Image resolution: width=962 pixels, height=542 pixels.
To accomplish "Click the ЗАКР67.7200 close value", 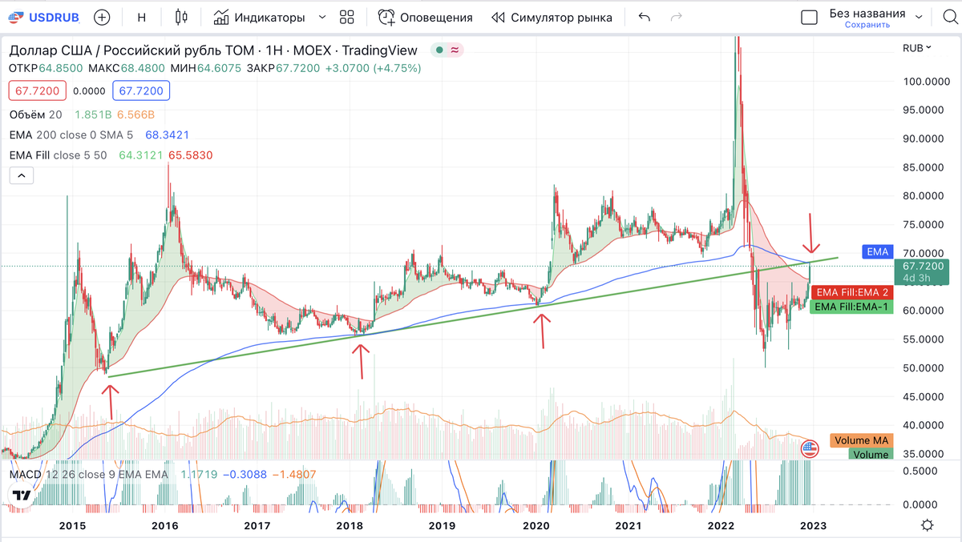I will [x=282, y=69].
